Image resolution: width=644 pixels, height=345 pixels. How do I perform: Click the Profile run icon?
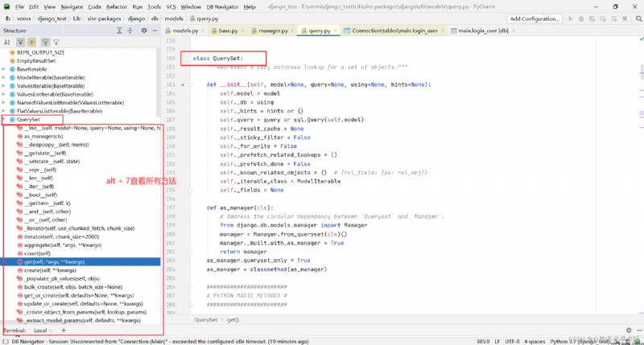[x=602, y=18]
